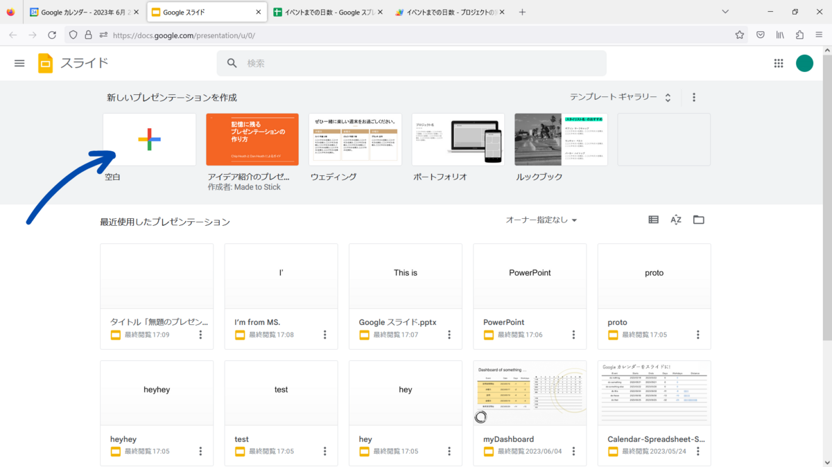
Task: Save page to Pocket icon
Action: pyautogui.click(x=761, y=35)
